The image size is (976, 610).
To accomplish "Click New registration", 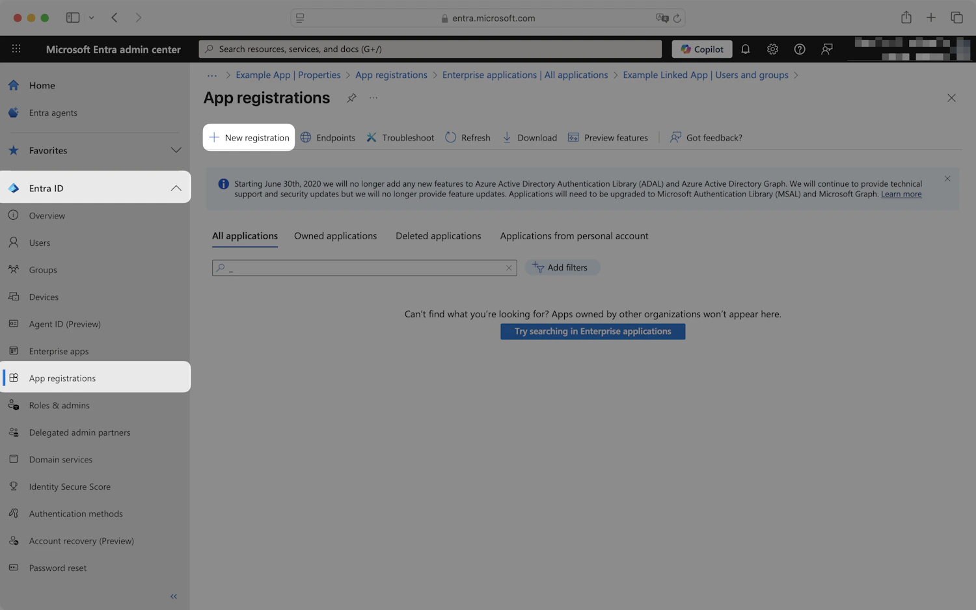I will pos(249,137).
